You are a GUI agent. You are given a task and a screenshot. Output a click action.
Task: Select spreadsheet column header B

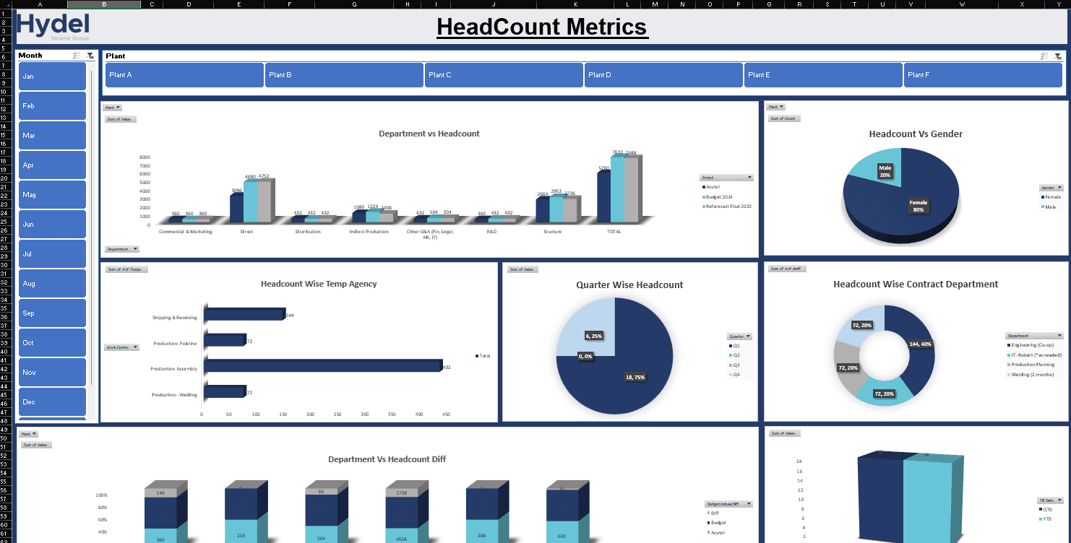click(x=103, y=4)
